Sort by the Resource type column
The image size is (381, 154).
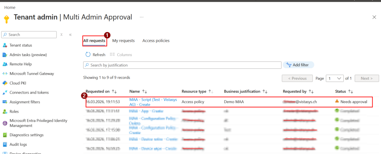click(211, 92)
